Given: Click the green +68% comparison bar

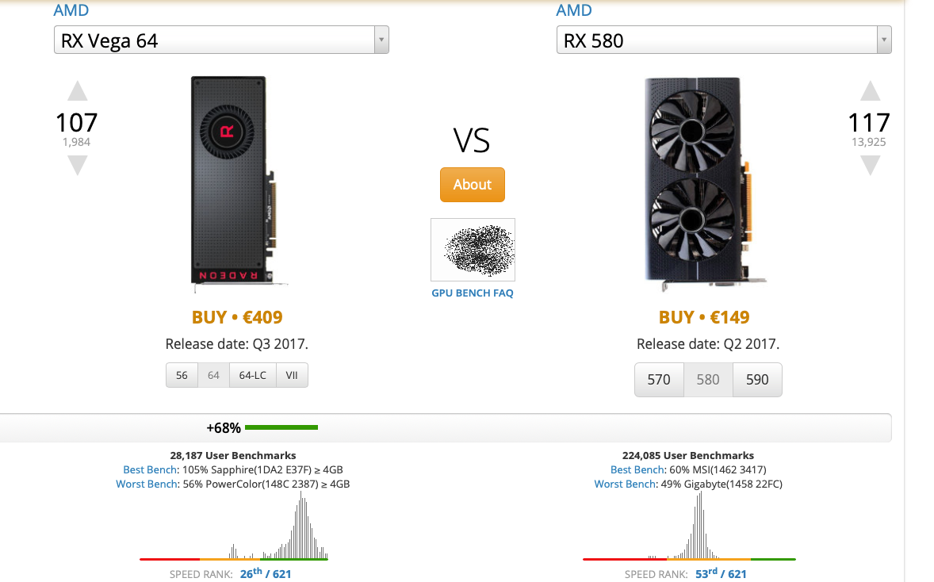Looking at the screenshot, I should pos(281,428).
